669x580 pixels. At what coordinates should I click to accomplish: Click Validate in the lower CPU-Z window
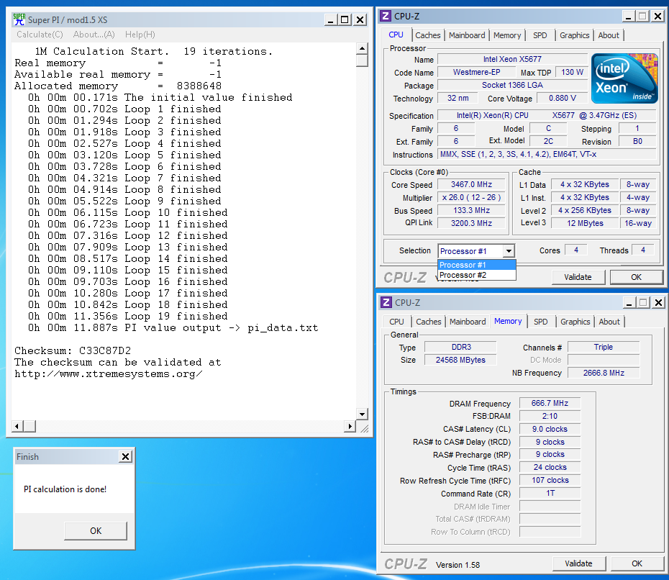pyautogui.click(x=578, y=563)
